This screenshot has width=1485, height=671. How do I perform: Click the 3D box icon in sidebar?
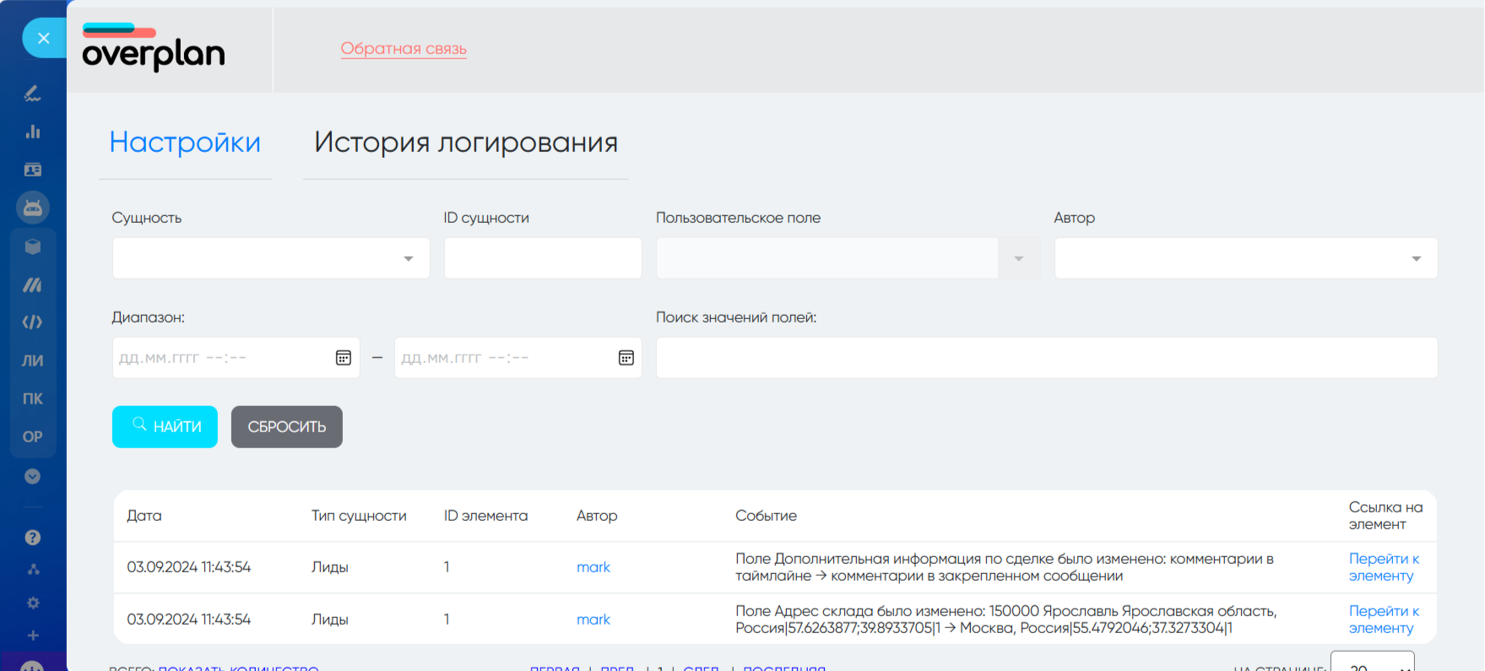(33, 246)
